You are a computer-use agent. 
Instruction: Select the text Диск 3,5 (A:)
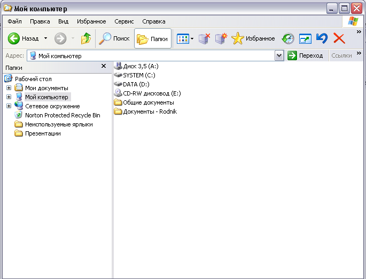[141, 66]
